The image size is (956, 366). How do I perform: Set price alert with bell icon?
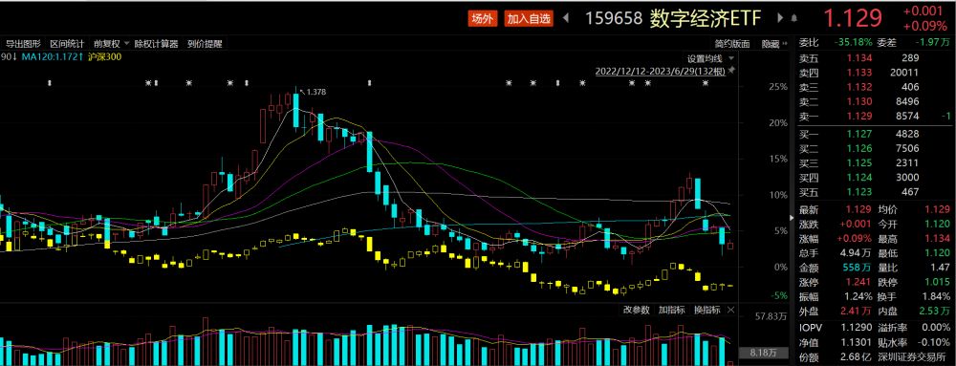pos(793,19)
